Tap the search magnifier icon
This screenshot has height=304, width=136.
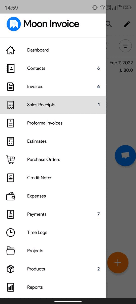pyautogui.click(x=109, y=24)
